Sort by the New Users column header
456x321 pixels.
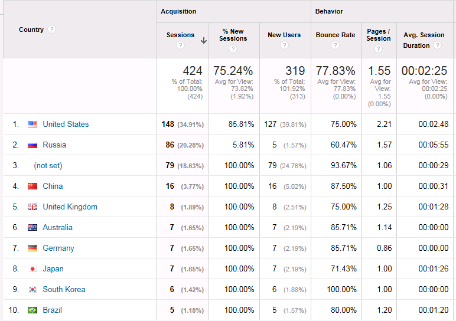click(284, 35)
